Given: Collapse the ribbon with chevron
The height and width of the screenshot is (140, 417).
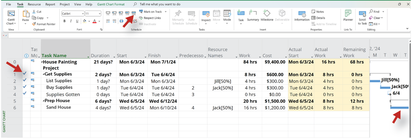Looking at the screenshot, I should pyautogui.click(x=407, y=28).
